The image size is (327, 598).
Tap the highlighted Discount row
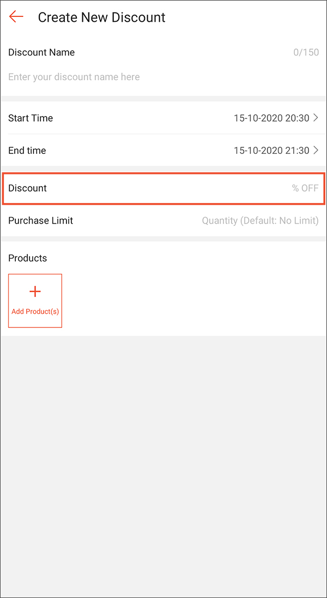163,188
